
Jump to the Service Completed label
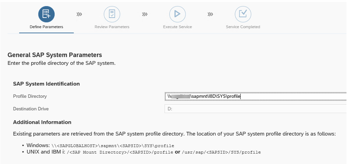(243, 27)
